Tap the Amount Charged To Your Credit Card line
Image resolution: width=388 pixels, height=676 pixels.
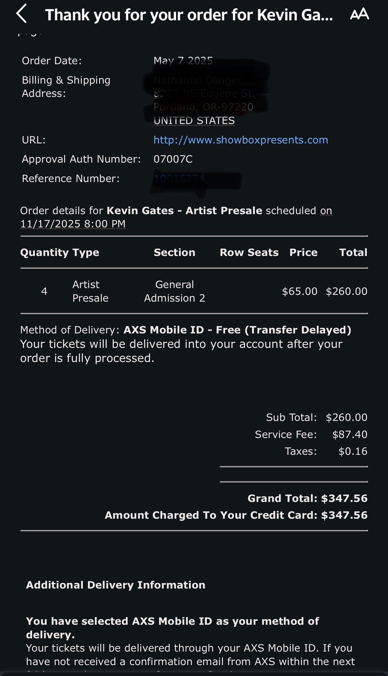click(236, 515)
